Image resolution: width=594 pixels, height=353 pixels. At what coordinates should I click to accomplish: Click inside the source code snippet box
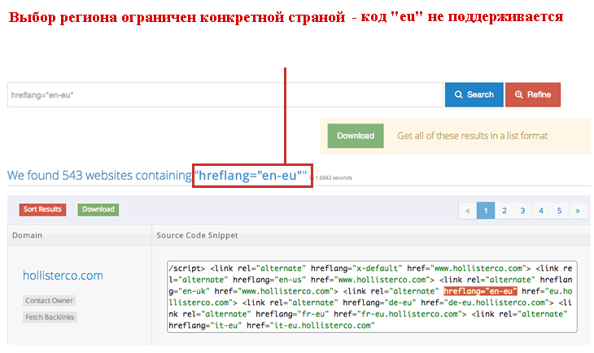[371, 296]
